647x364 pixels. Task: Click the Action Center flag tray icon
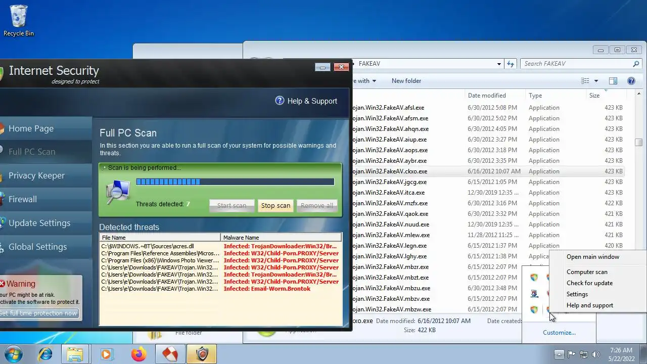(x=572, y=354)
